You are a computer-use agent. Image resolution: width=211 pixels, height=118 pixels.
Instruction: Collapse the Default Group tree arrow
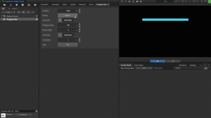coord(2,16)
